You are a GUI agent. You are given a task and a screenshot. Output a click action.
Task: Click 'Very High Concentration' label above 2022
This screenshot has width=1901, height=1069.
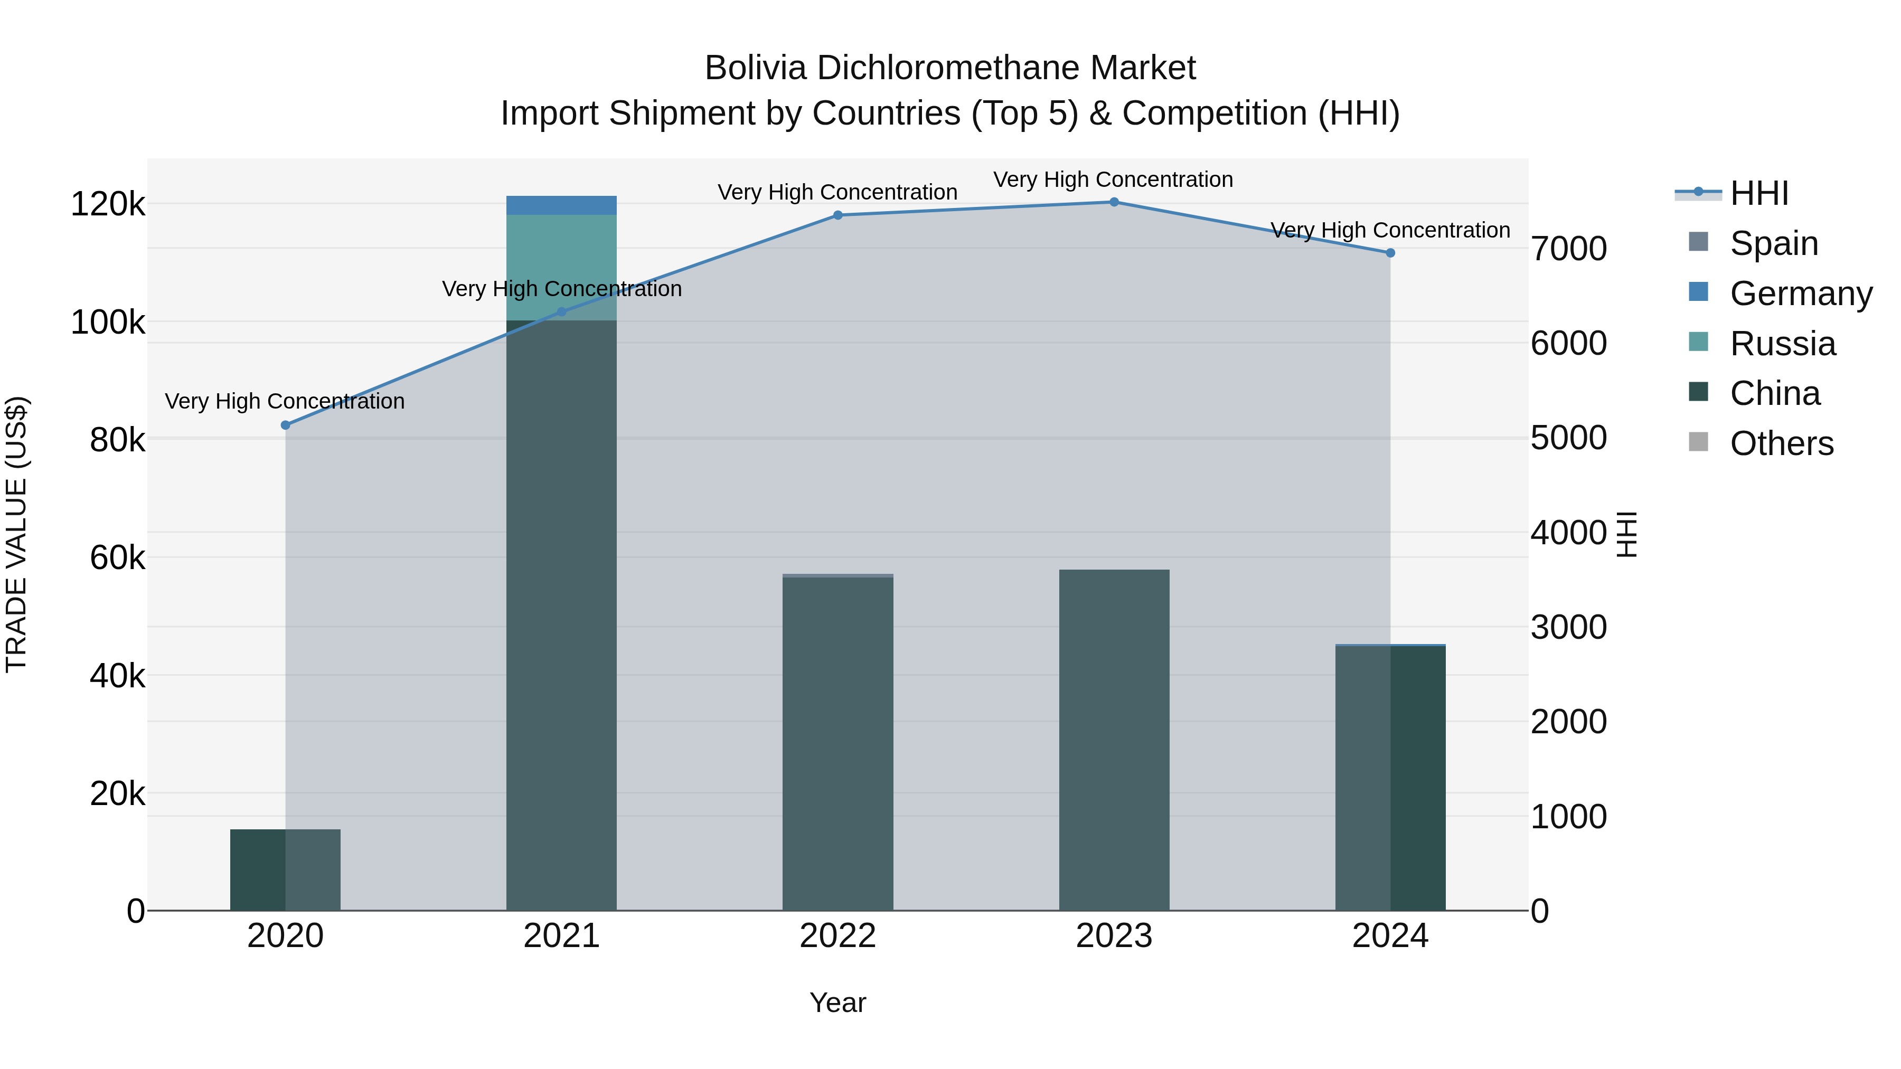[x=837, y=193]
